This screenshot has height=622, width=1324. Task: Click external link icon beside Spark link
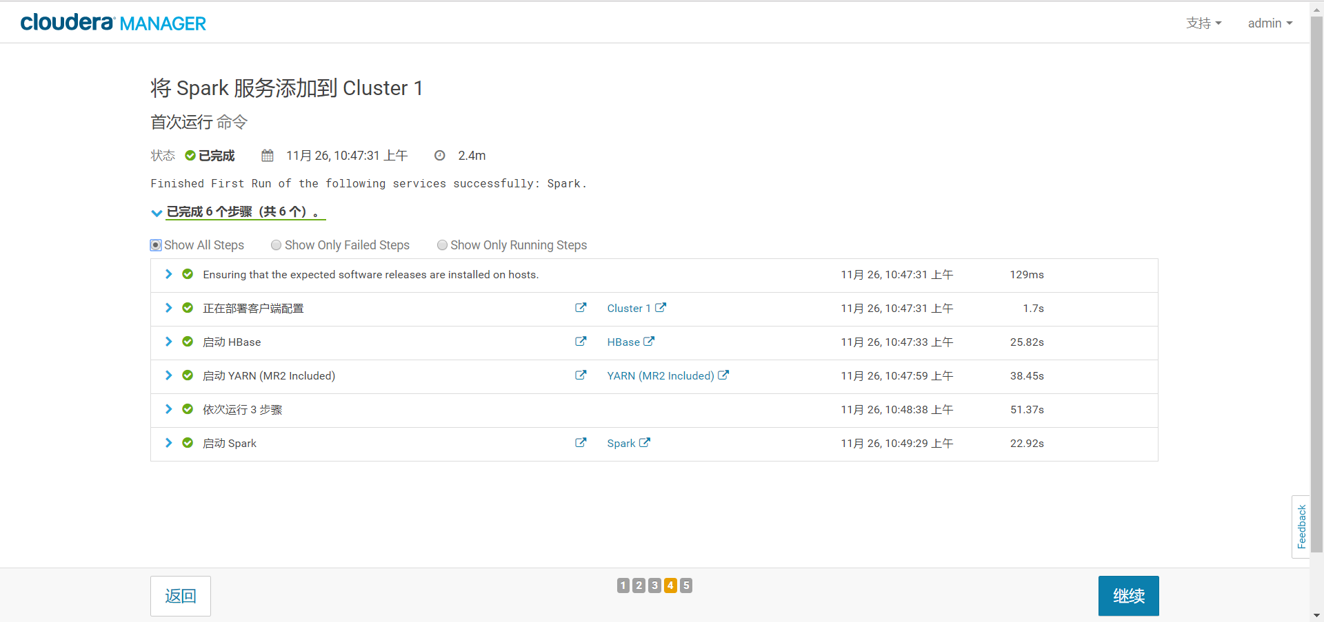tap(645, 443)
